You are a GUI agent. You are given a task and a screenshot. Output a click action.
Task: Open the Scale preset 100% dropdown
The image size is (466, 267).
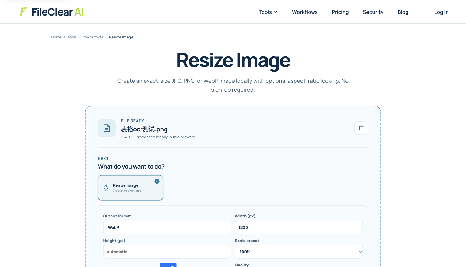point(299,252)
